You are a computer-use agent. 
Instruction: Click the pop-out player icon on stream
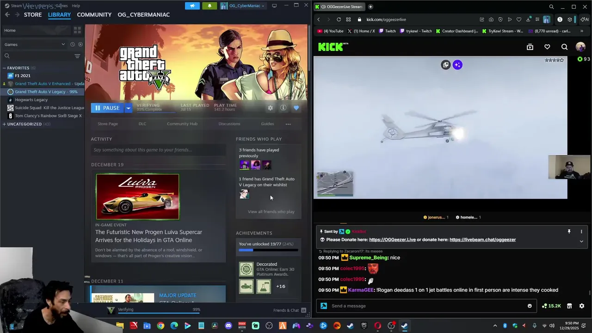[445, 65]
